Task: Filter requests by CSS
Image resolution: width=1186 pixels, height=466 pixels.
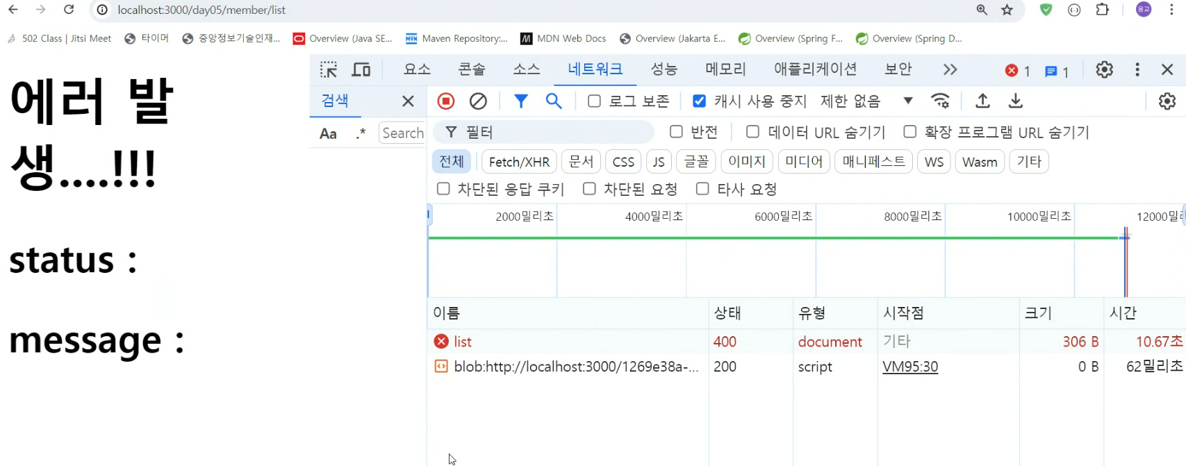Action: point(623,162)
